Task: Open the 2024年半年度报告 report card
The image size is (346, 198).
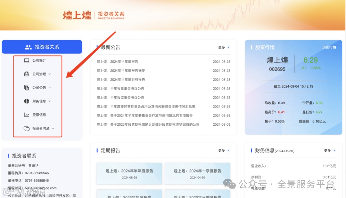Action: click(x=129, y=174)
